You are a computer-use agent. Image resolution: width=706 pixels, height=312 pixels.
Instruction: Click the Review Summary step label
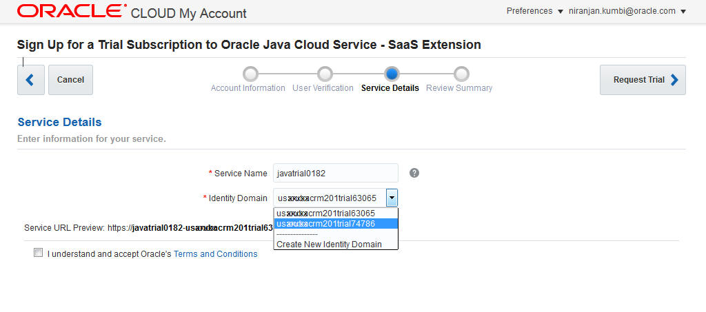(459, 88)
